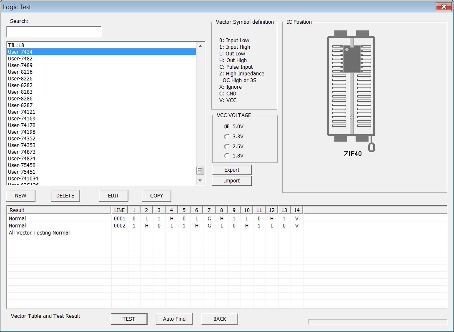454x332 pixels.
Task: Export the vector table
Action: (232, 170)
